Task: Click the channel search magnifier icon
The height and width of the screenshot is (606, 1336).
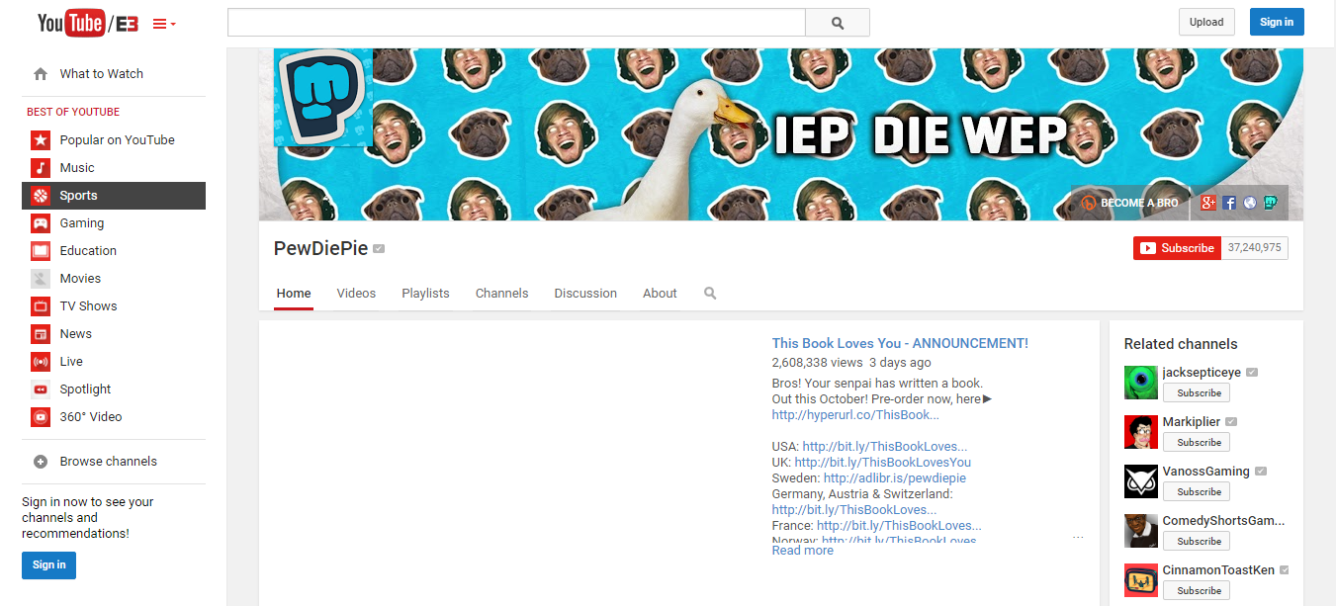Action: 710,294
